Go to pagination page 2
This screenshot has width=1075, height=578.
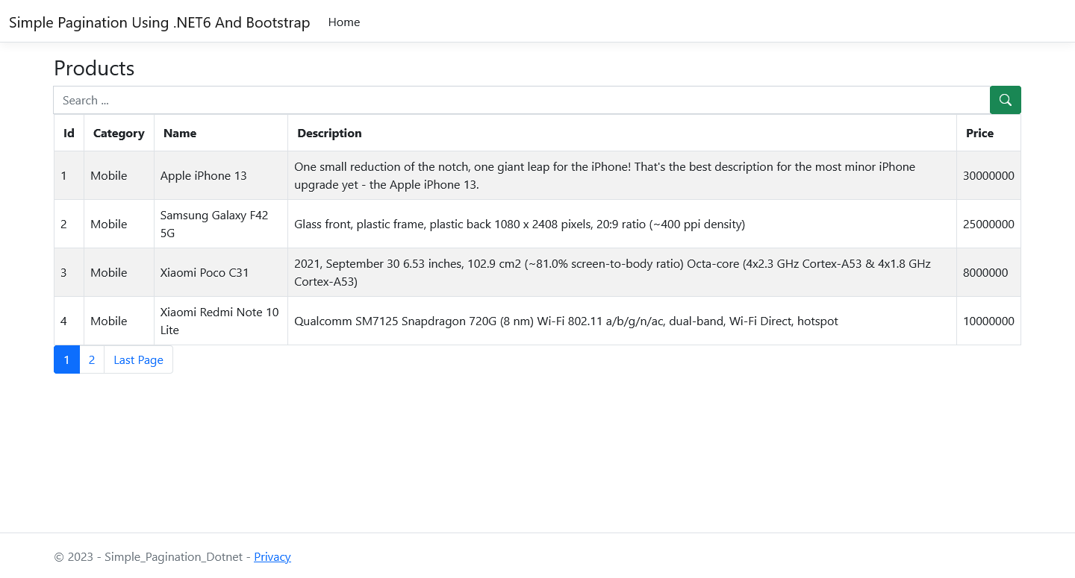(92, 359)
